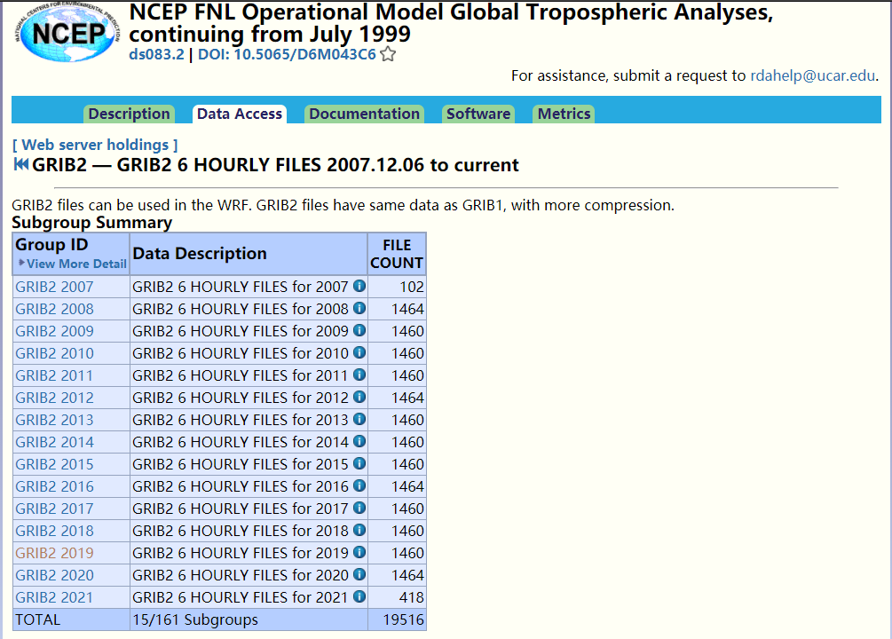Screen dimensions: 892x639
Task: Open the GRIB2 2018 group link
Action: click(x=55, y=531)
